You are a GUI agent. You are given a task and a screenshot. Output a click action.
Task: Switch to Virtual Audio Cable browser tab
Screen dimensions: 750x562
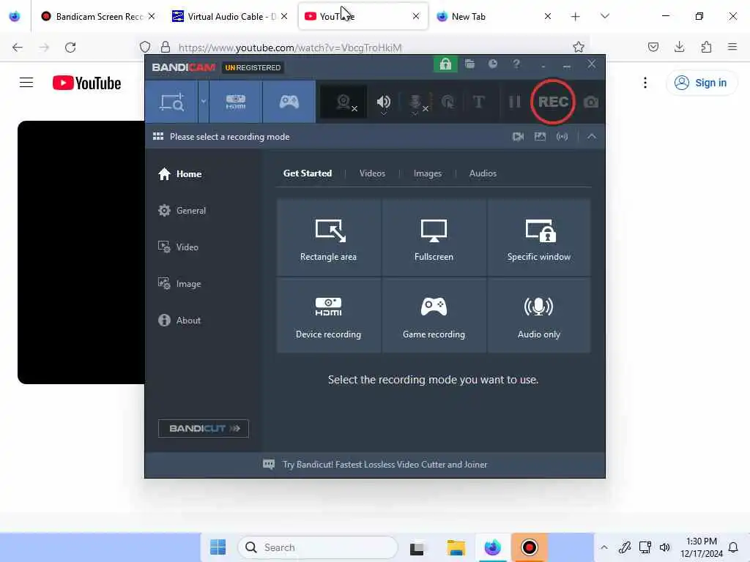click(229, 16)
